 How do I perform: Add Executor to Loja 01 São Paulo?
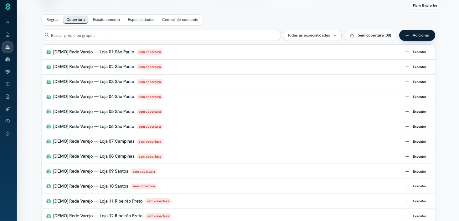(x=416, y=52)
